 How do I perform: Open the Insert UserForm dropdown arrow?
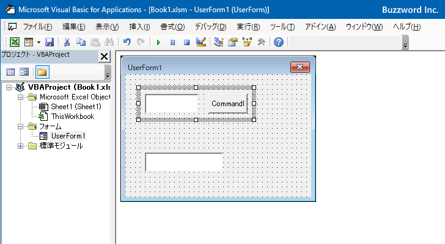click(39, 43)
